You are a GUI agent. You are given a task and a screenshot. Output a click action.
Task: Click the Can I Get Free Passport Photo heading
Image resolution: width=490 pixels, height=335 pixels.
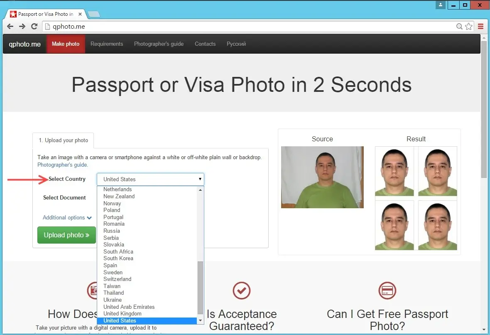click(387, 320)
